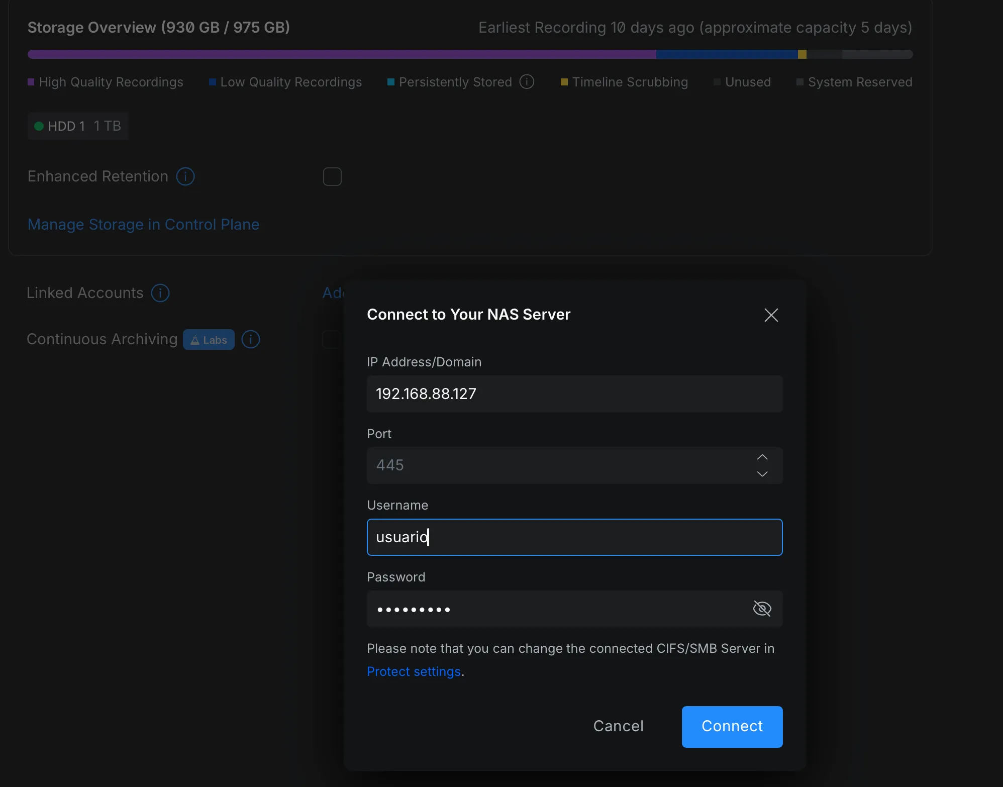
Task: Click the IP Address/Domain field
Action: 574,393
